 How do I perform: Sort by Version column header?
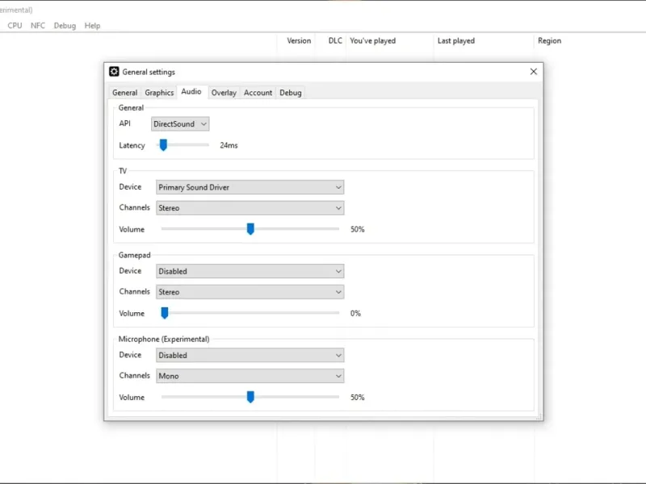tap(299, 41)
